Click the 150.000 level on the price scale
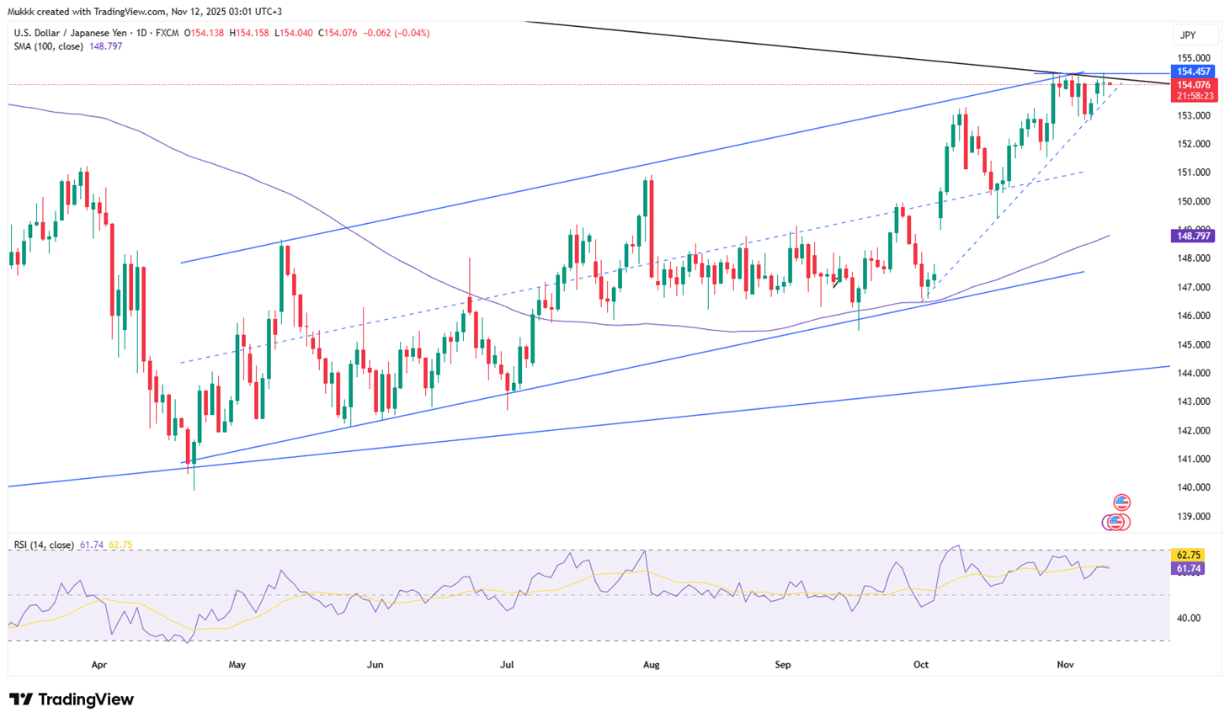The height and width of the screenshot is (723, 1230). [x=1193, y=202]
